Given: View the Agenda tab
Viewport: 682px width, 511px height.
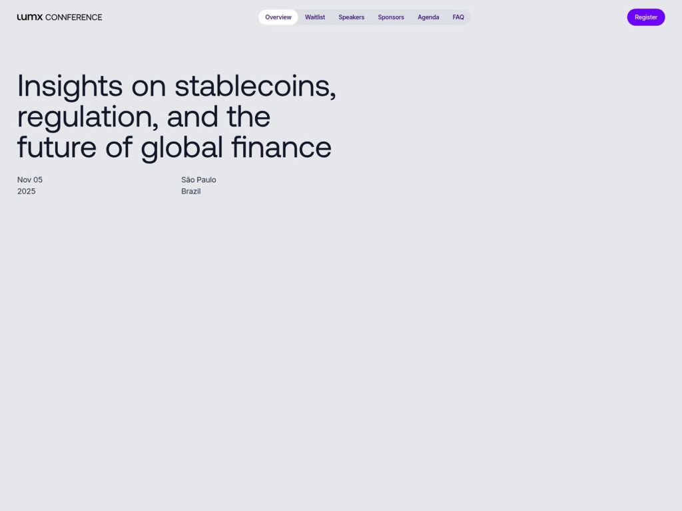Looking at the screenshot, I should click(x=428, y=17).
